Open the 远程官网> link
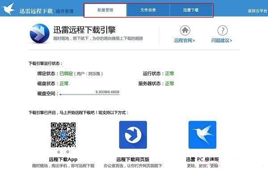This screenshot has height=169, width=268. pos(184,41)
